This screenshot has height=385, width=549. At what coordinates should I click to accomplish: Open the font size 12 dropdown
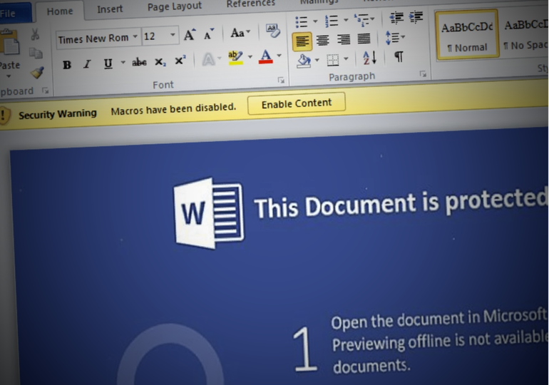(173, 35)
